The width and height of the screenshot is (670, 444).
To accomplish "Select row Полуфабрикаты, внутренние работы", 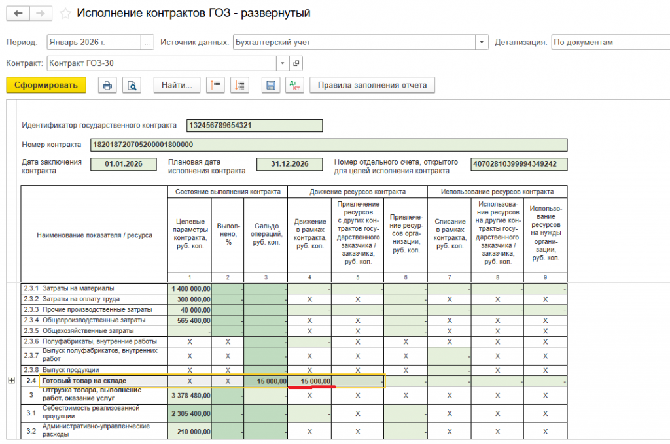I will (x=104, y=341).
